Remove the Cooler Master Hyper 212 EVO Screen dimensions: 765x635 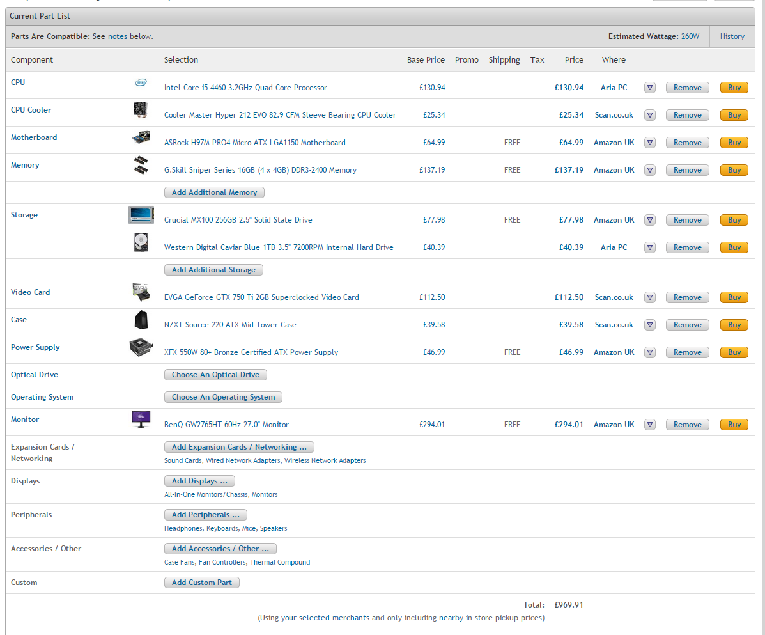pyautogui.click(x=688, y=115)
